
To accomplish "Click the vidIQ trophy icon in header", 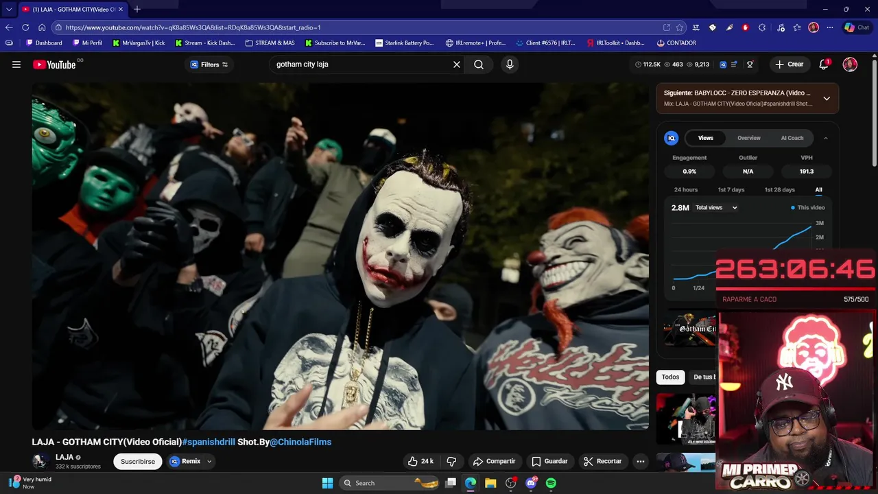I will tap(750, 64).
